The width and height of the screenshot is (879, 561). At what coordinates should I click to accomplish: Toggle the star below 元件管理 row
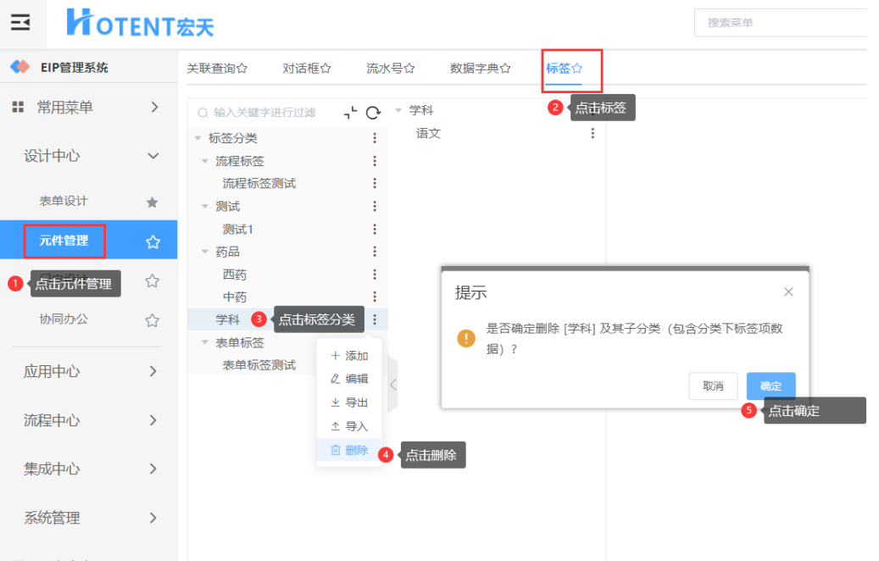152,280
